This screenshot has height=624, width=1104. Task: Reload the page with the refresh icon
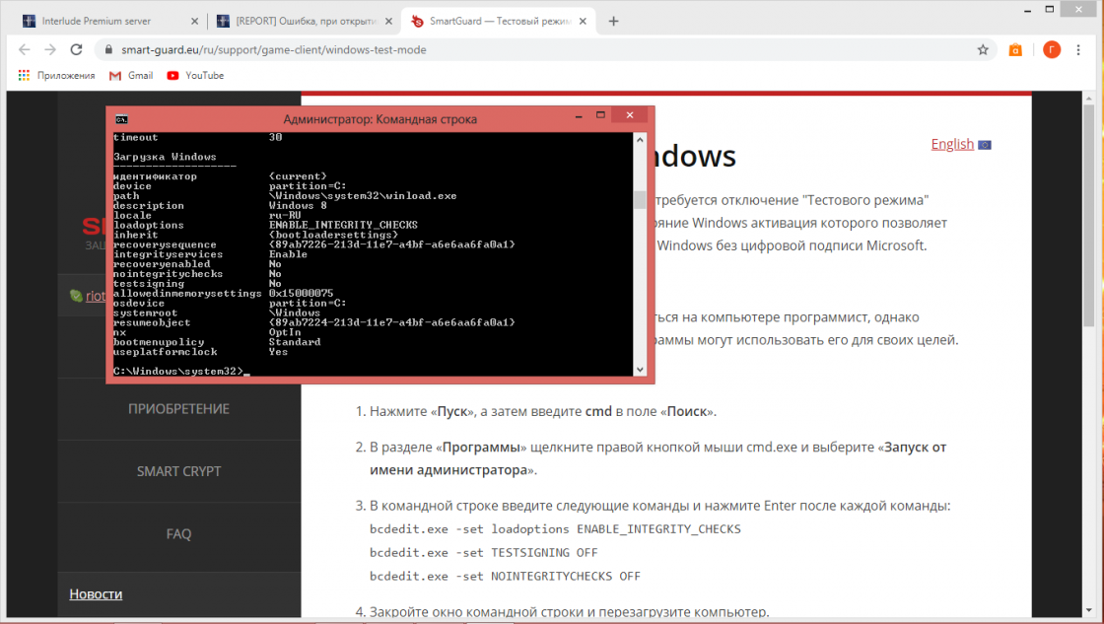coord(77,49)
